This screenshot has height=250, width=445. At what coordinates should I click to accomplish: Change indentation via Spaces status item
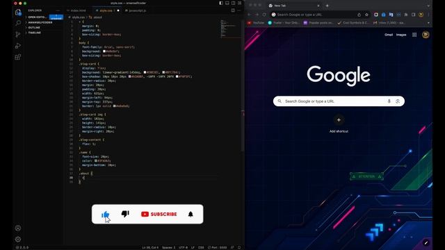(168, 247)
